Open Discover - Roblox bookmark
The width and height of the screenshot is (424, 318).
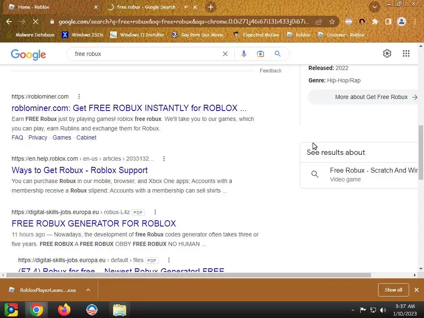click(341, 35)
